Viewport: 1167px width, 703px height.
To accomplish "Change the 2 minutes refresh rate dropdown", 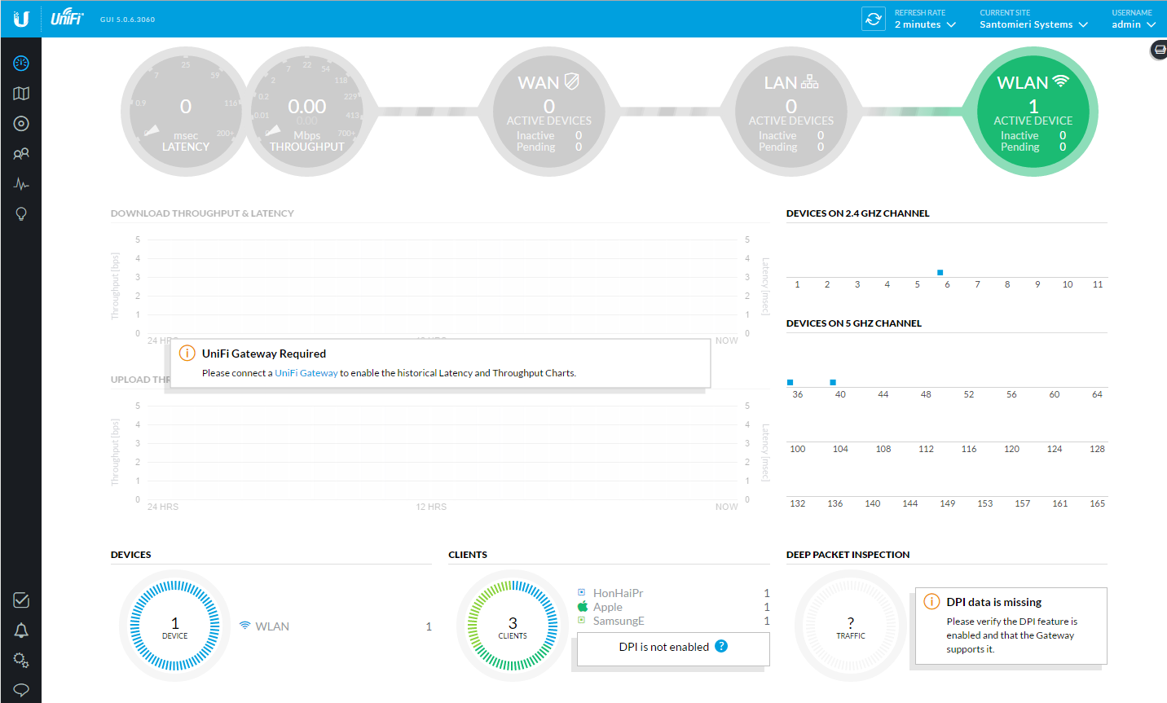I will pyautogui.click(x=925, y=24).
